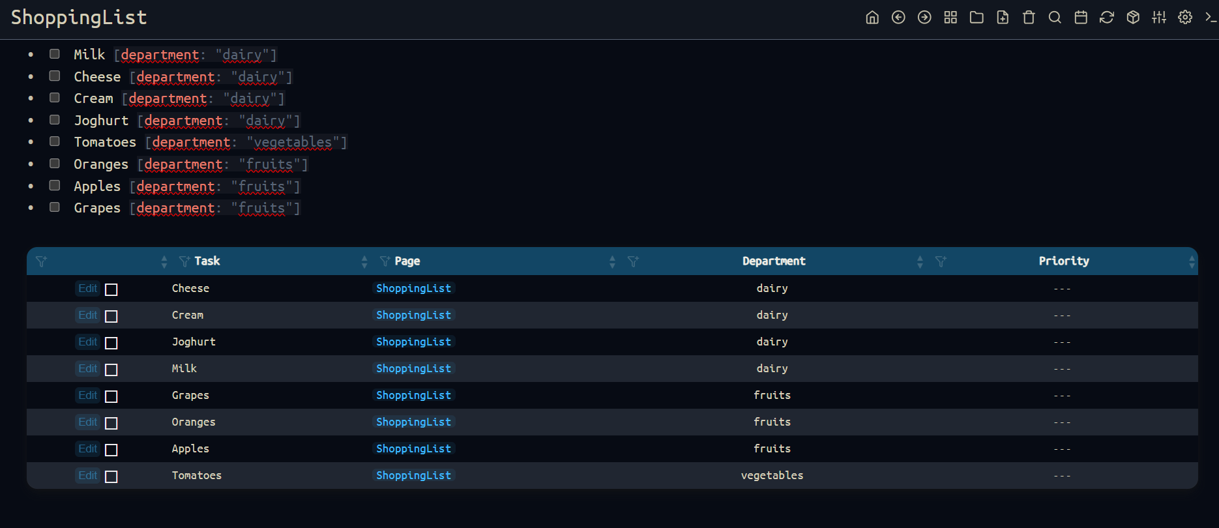Click the sync refresh icon
The image size is (1219, 528).
[x=1107, y=18]
